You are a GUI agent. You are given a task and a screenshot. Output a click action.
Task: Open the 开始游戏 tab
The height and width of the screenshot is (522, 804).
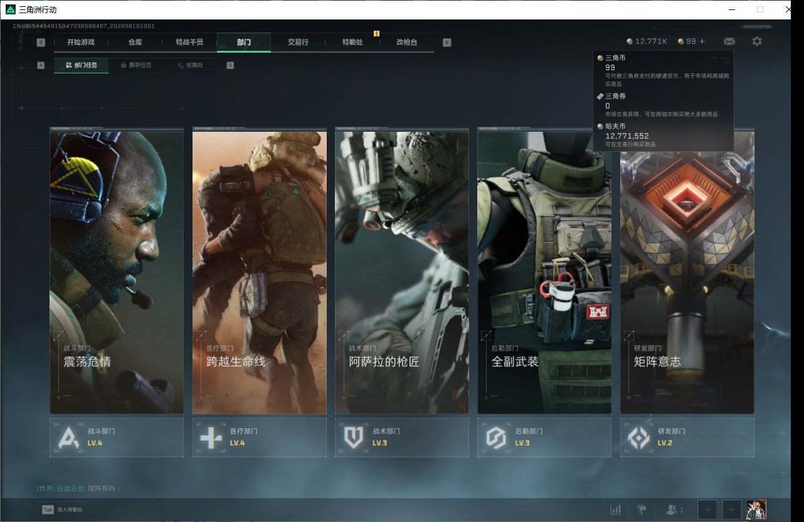[x=81, y=42]
